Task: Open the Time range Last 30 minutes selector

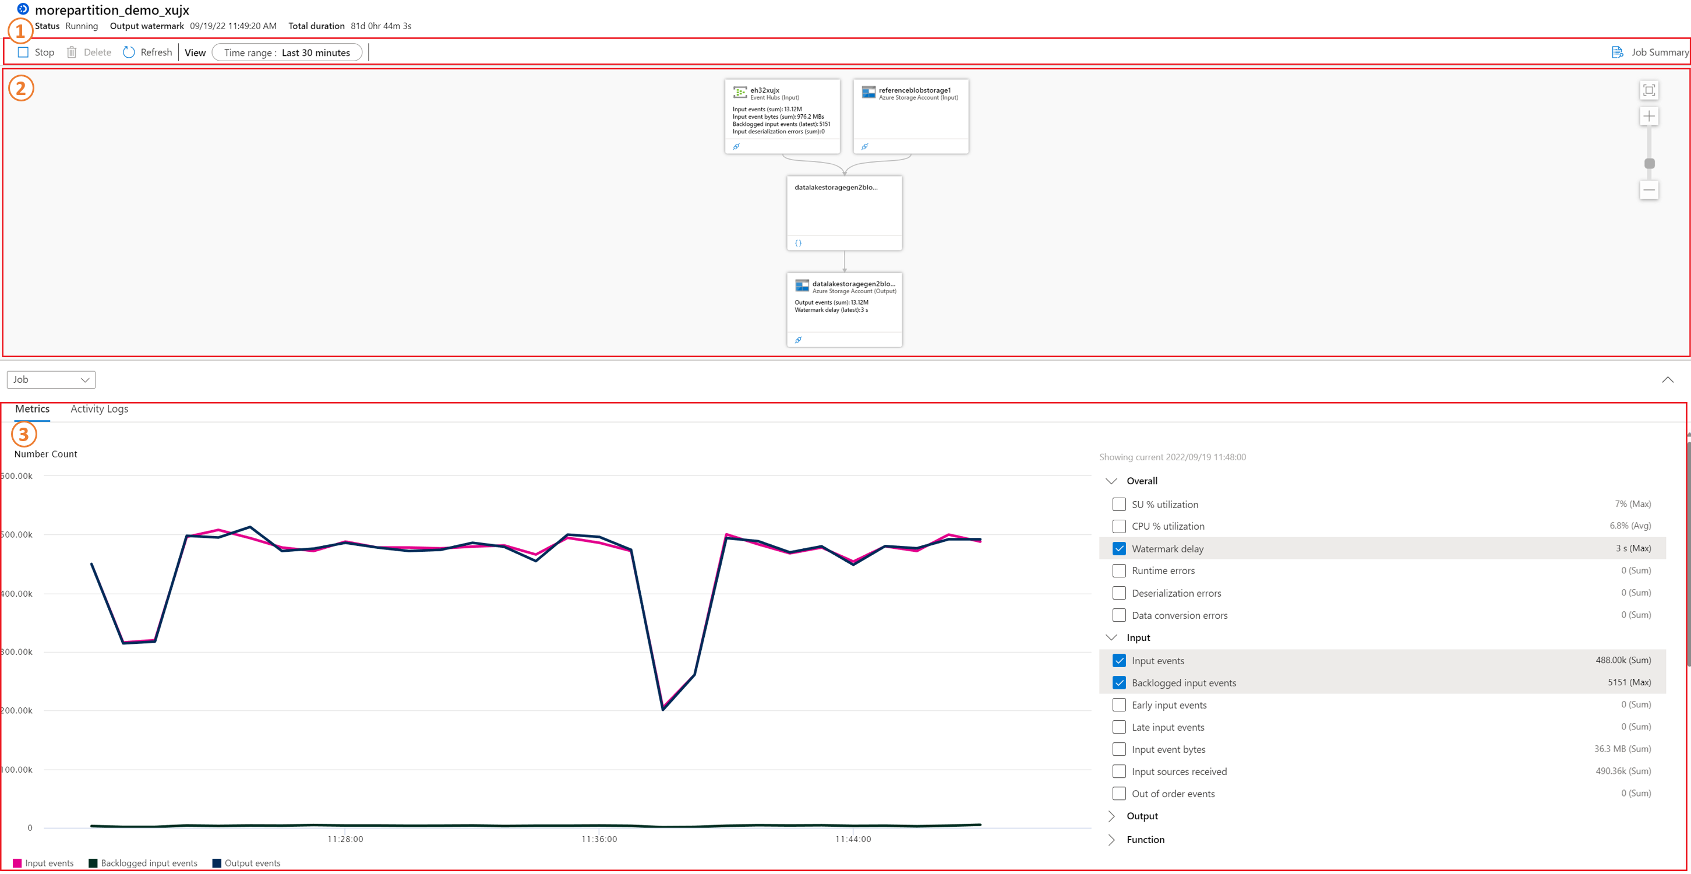Action: (287, 52)
